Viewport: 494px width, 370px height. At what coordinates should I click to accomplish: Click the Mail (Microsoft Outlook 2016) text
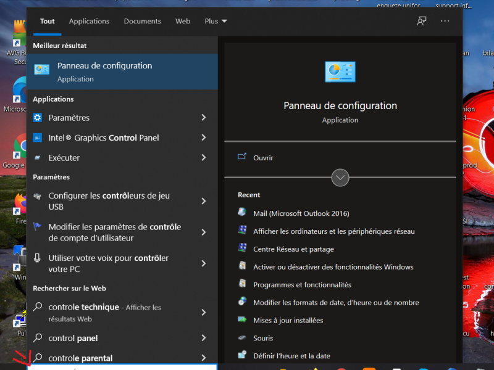[x=301, y=213]
